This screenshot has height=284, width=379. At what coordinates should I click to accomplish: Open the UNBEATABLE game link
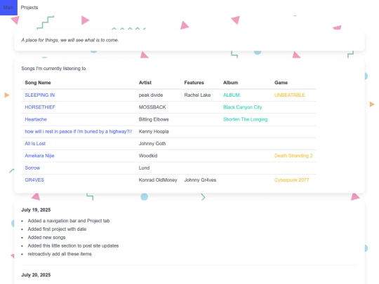pyautogui.click(x=290, y=95)
